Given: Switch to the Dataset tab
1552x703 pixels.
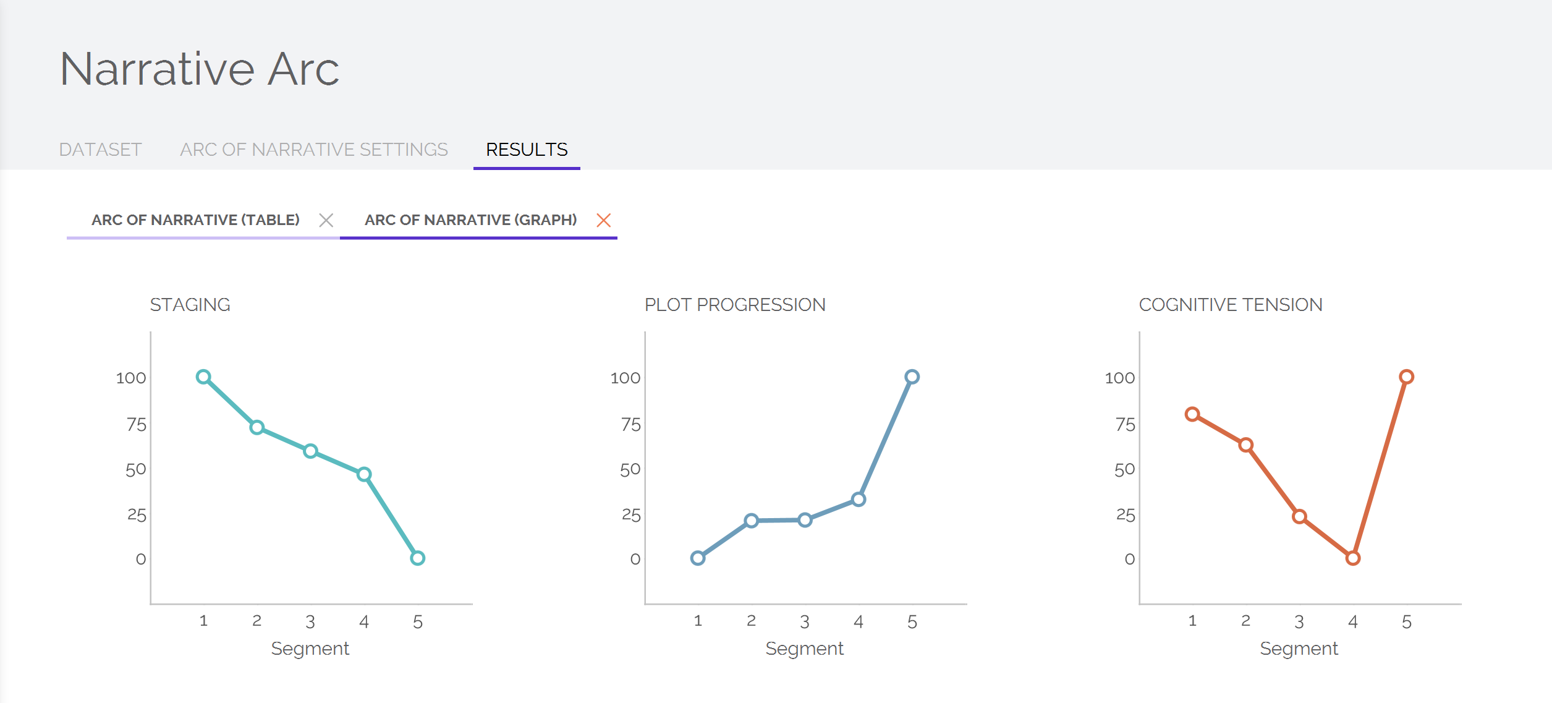Looking at the screenshot, I should [x=100, y=150].
